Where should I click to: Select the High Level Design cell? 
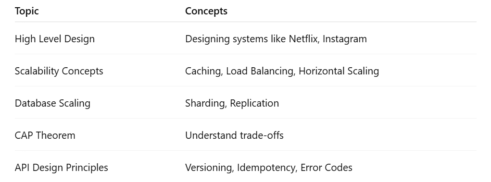point(54,39)
